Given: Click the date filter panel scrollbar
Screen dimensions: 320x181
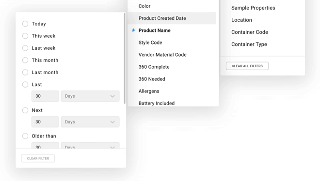Looking at the screenshot, I should (x=125, y=59).
